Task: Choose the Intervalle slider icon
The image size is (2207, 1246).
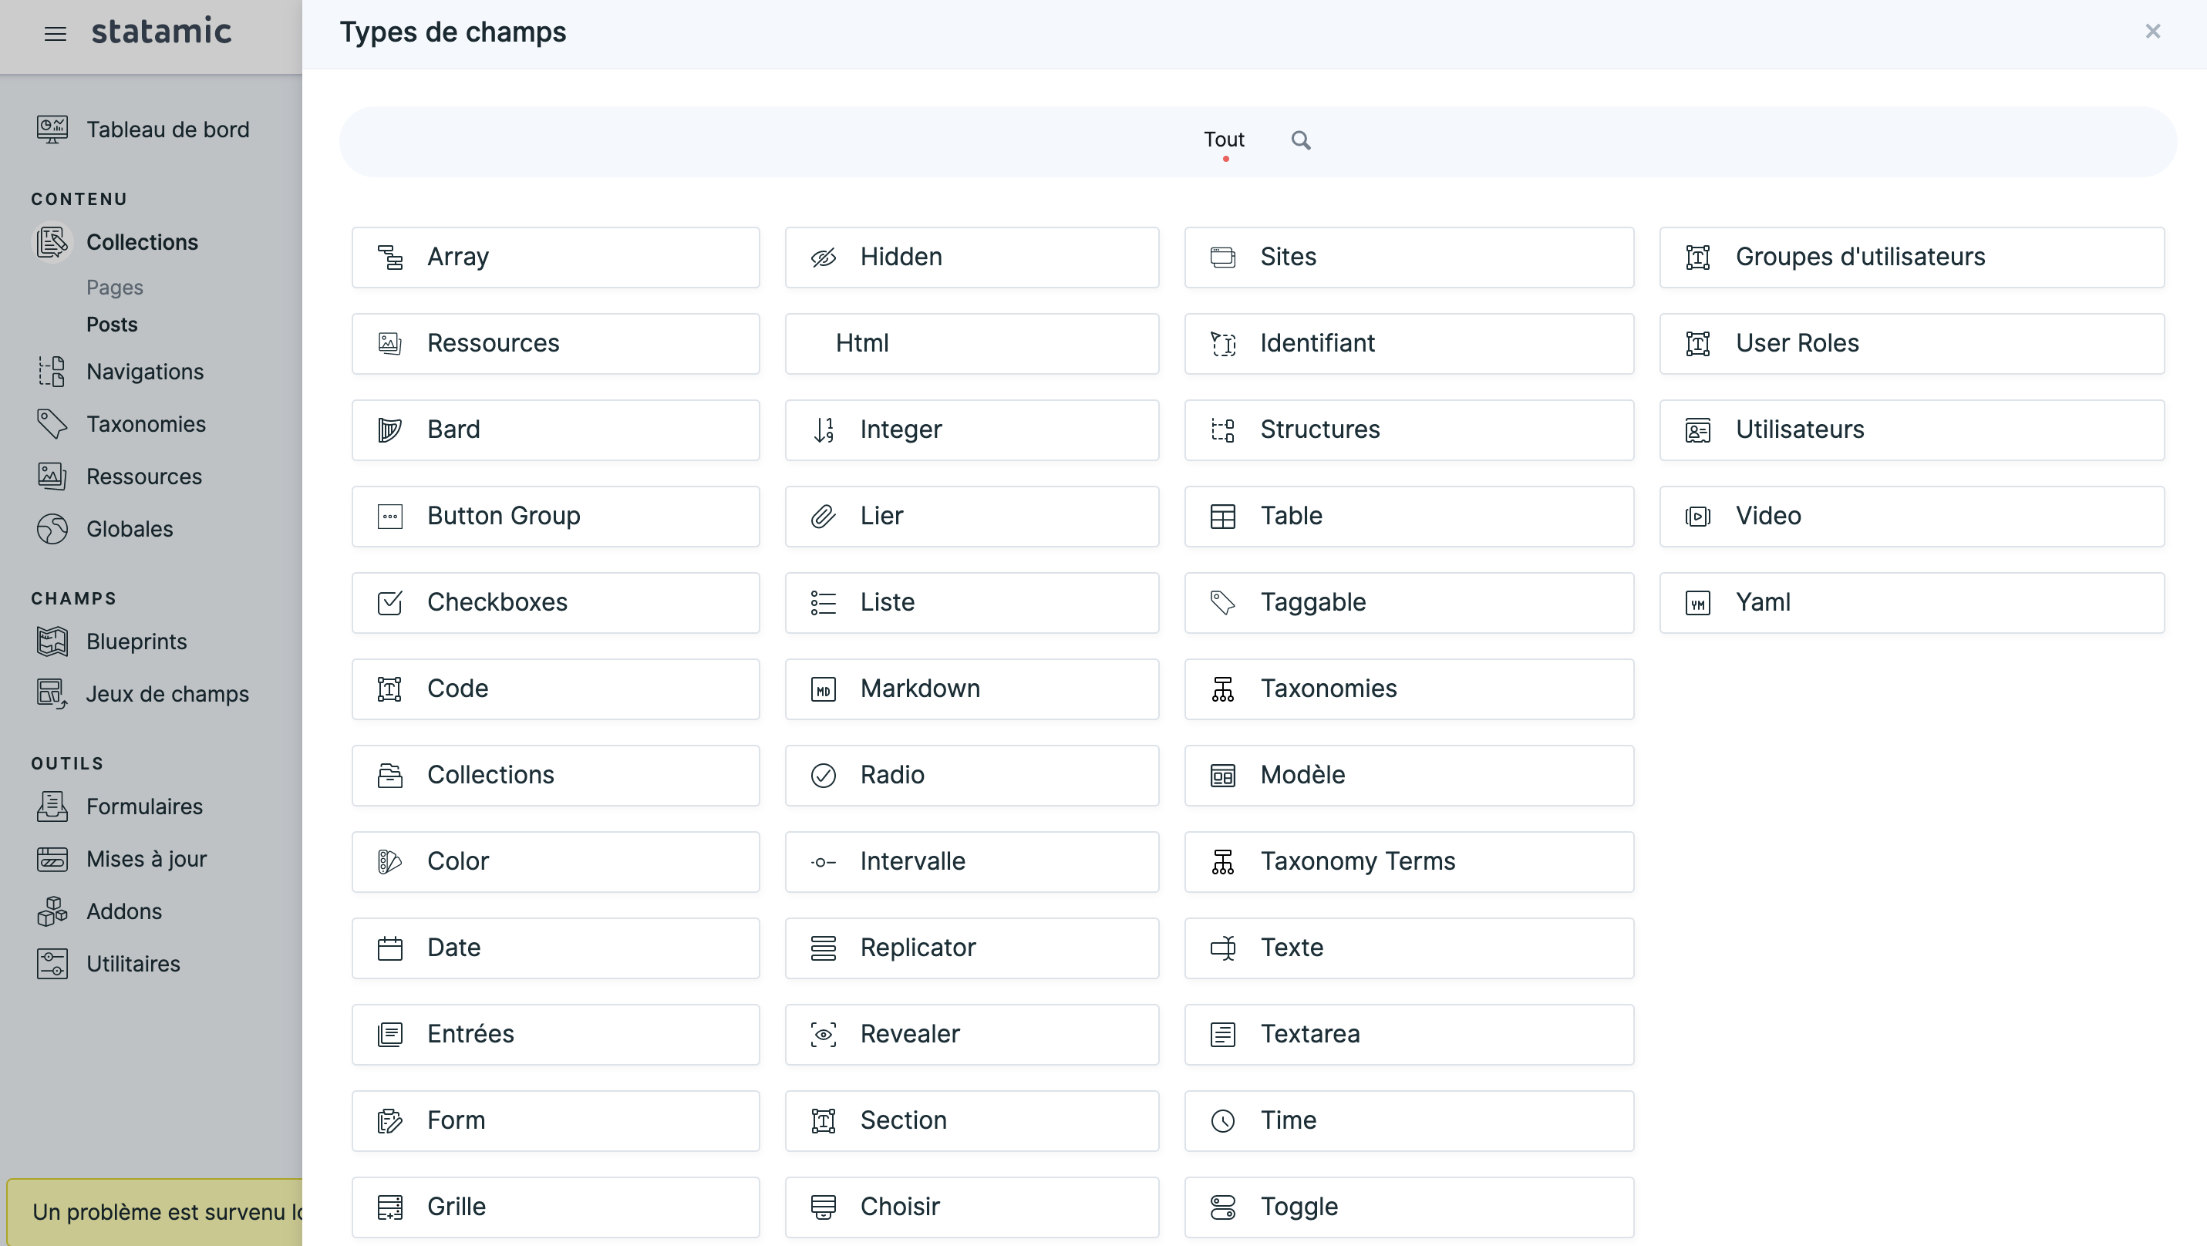Action: point(824,861)
